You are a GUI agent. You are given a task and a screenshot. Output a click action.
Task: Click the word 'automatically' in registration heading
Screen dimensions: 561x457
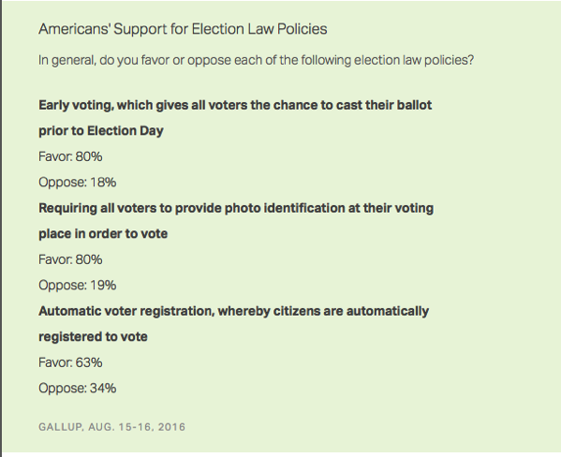point(388,311)
